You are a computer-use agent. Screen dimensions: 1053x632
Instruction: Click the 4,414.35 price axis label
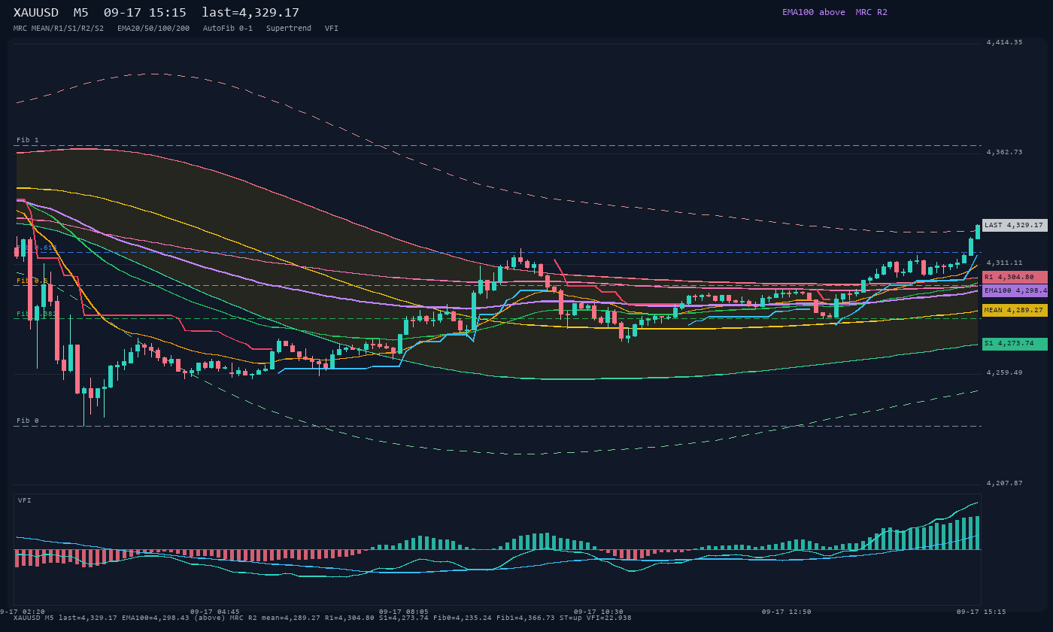coord(1004,42)
